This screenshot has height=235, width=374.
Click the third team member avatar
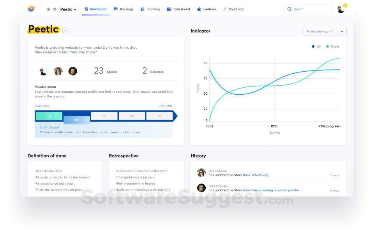73,71
